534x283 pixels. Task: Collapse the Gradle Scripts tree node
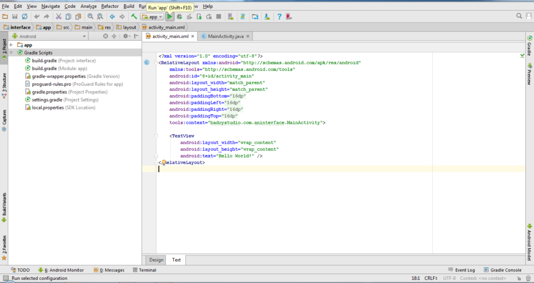click(11, 53)
